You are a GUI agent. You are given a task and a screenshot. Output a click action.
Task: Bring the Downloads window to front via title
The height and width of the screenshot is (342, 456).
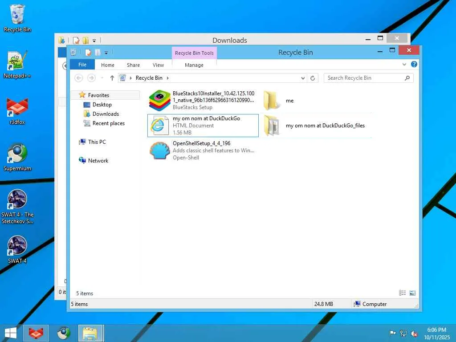click(229, 40)
